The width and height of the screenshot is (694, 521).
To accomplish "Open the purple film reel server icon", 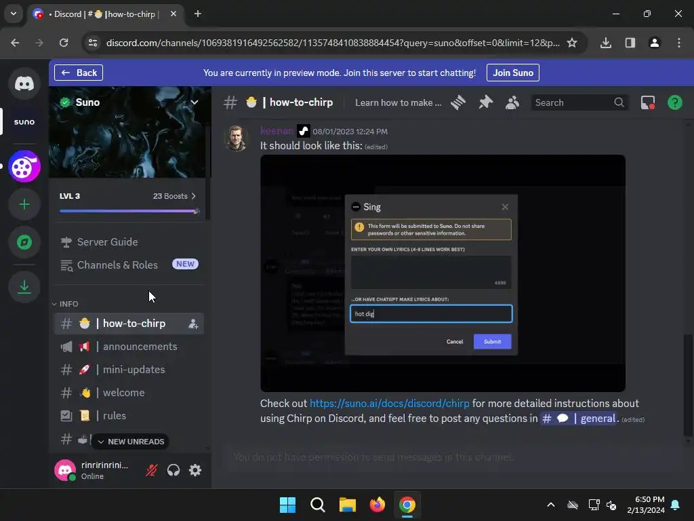I will click(24, 167).
